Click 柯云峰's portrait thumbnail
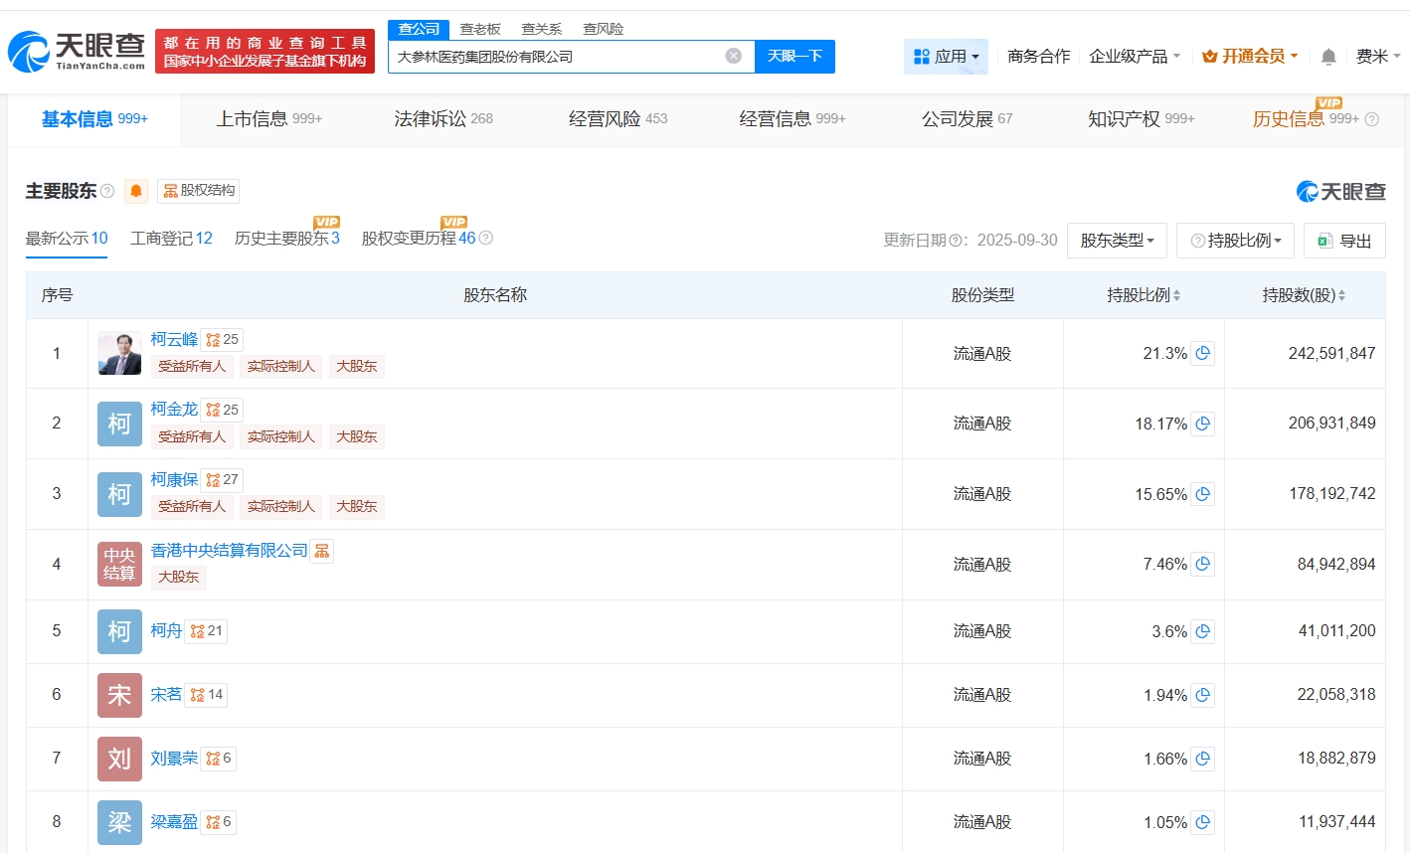The height and width of the screenshot is (853, 1410). [119, 353]
